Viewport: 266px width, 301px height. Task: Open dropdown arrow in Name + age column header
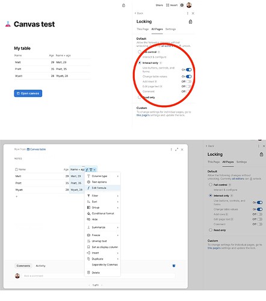point(94,170)
